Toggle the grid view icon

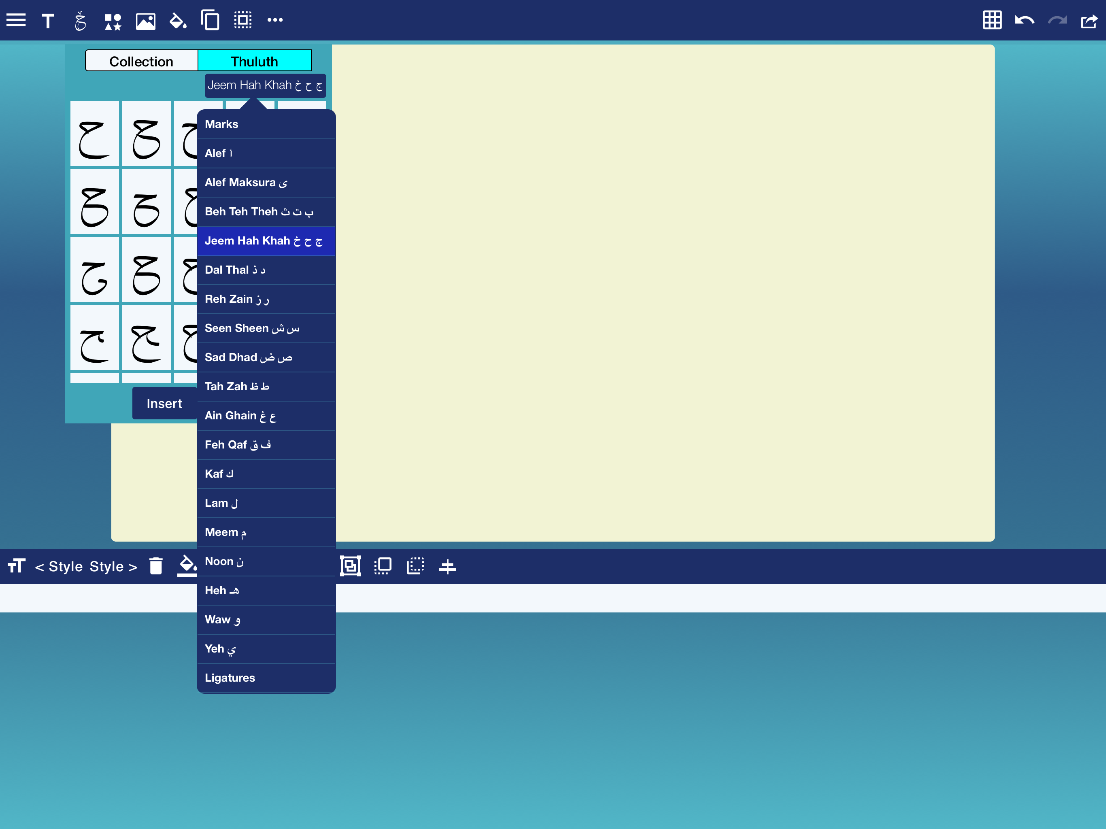point(992,21)
